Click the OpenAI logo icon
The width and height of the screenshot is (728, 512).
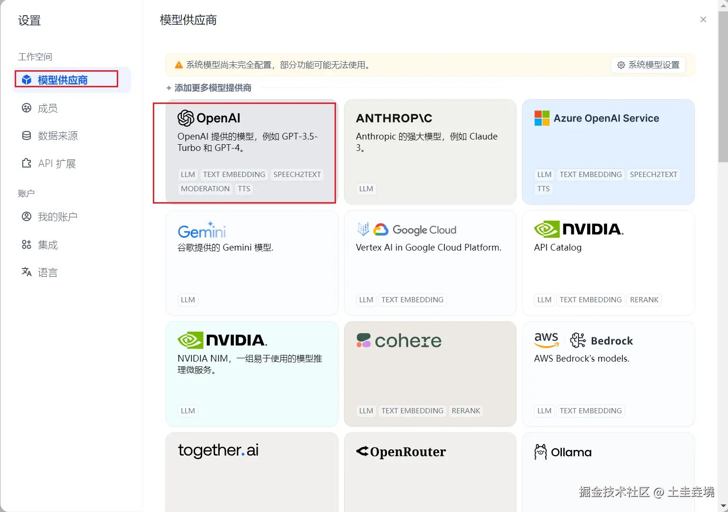coord(186,118)
